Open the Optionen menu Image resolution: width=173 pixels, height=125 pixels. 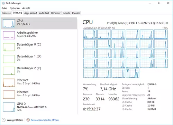[15, 8]
